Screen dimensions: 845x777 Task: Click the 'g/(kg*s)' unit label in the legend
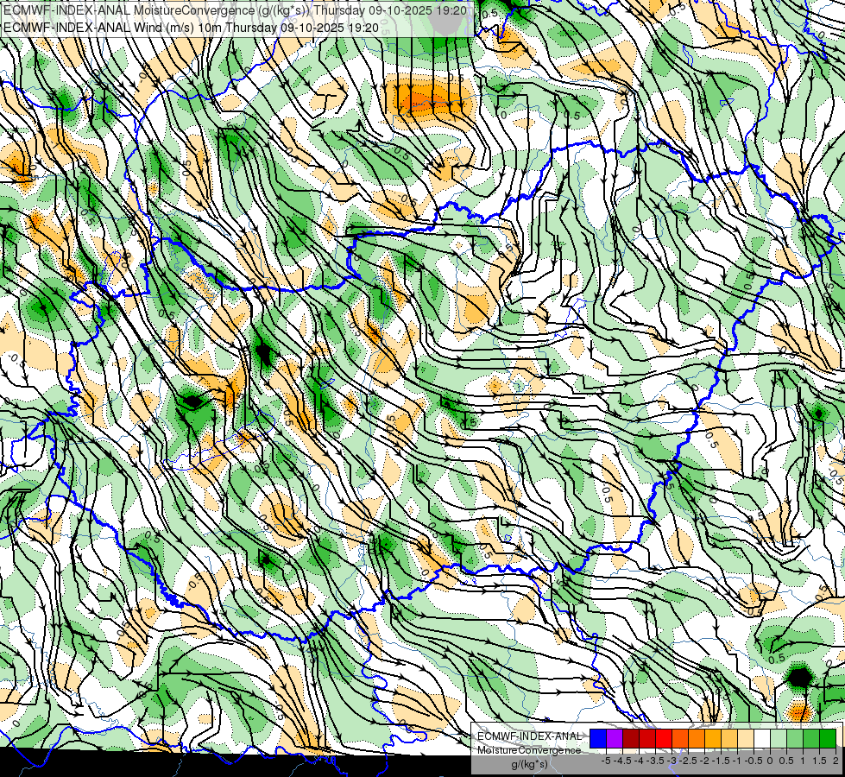pos(529,764)
